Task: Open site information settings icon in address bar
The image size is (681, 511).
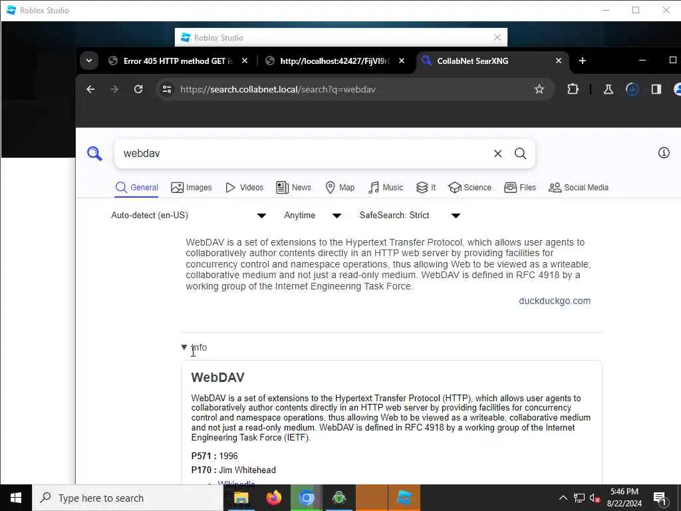Action: point(167,89)
